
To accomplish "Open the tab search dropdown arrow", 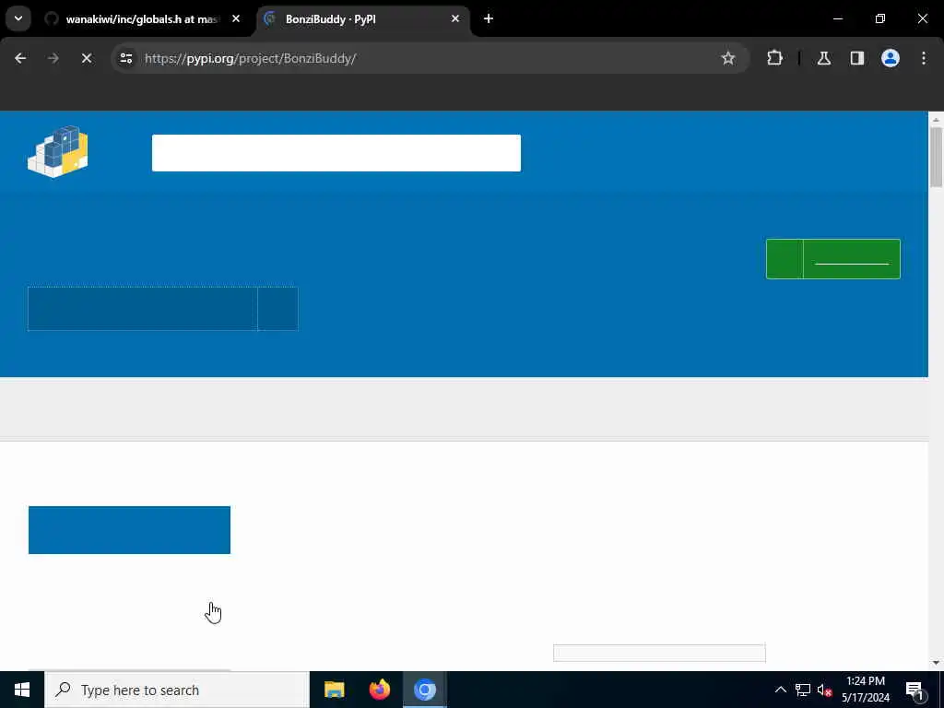I will point(18,18).
